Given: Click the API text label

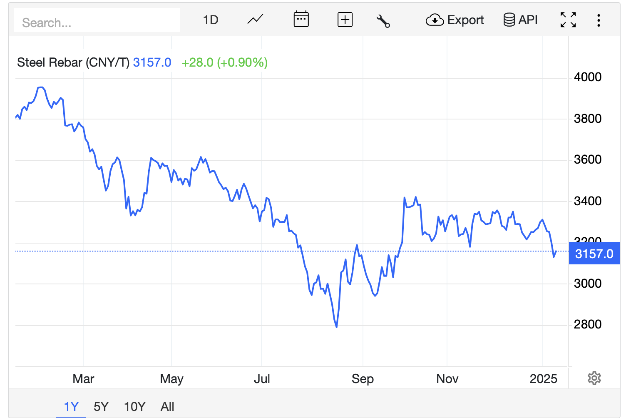Looking at the screenshot, I should point(528,20).
